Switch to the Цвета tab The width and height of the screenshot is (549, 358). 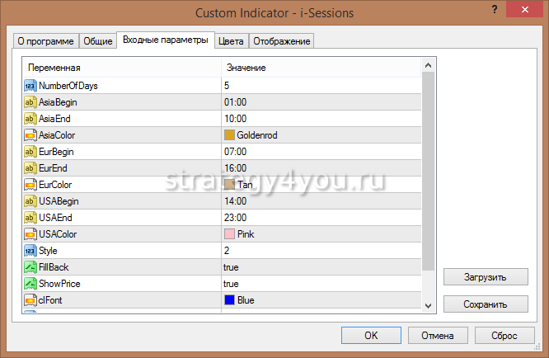pyautogui.click(x=231, y=41)
